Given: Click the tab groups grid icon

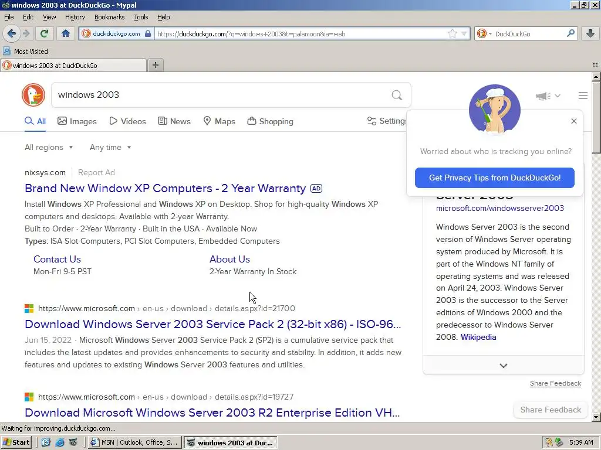Looking at the screenshot, I should (595, 65).
